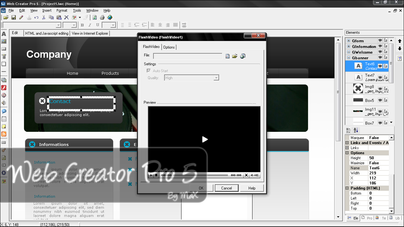The image size is (404, 227).
Task: Click the Products link in the page navigation
Action: [x=110, y=73]
